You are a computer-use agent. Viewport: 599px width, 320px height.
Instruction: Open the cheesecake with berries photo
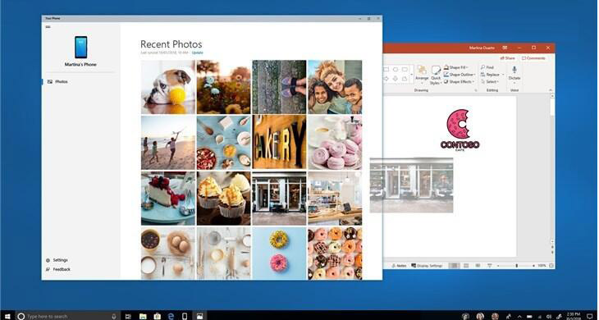[x=168, y=199]
